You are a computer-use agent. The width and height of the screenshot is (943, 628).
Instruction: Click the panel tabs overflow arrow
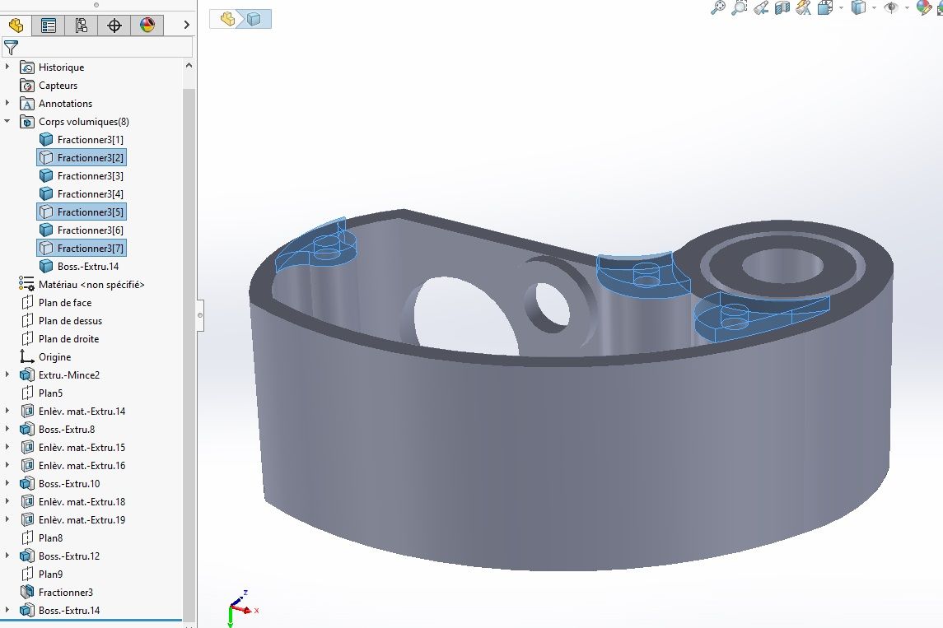point(186,25)
